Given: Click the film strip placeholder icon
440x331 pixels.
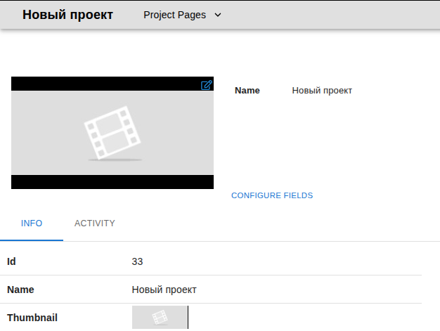Looking at the screenshot, I should tap(112, 132).
